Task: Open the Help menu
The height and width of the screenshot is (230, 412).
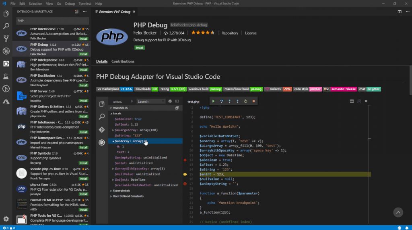Action: tap(99, 3)
